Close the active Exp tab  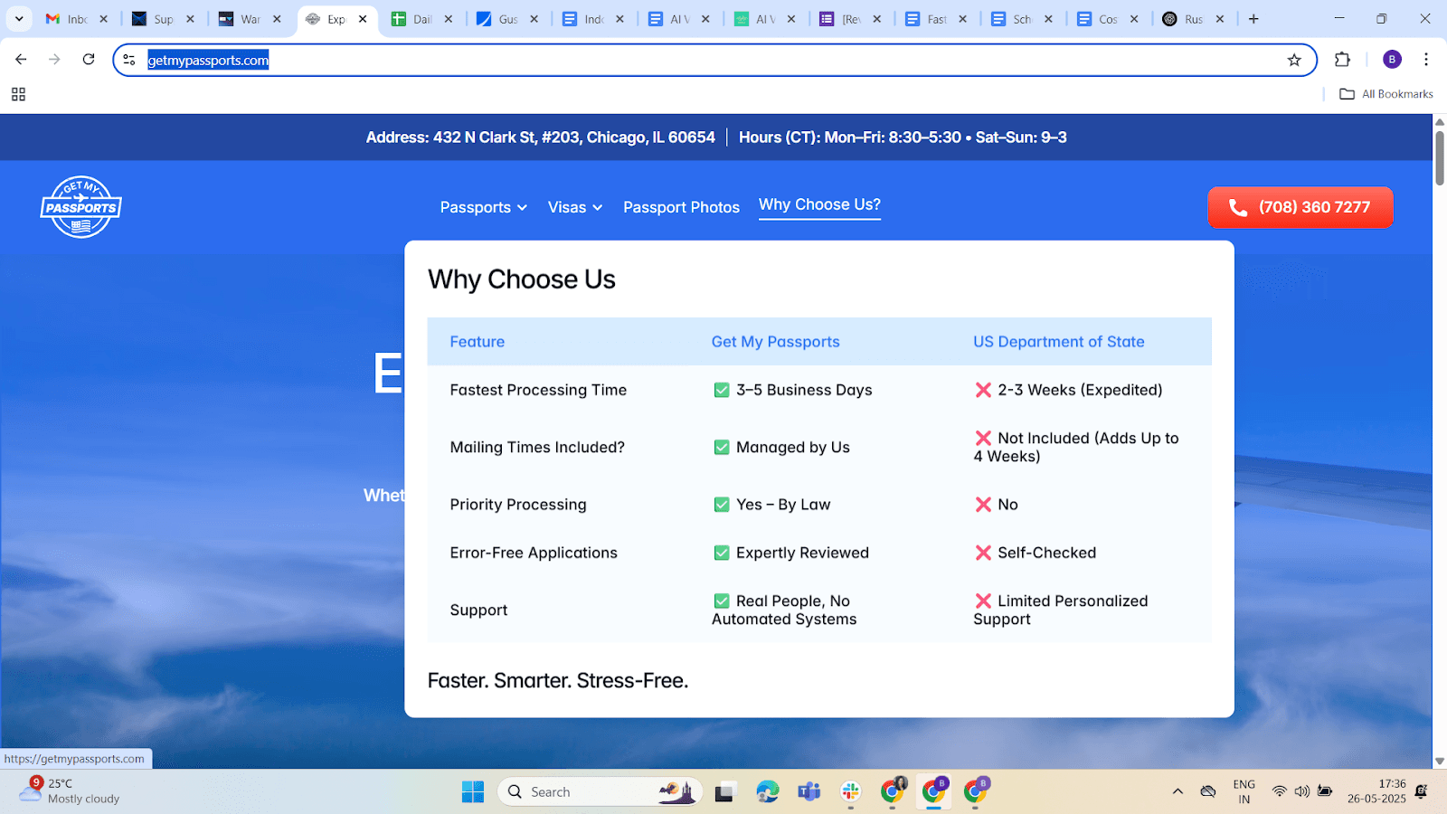tap(363, 19)
